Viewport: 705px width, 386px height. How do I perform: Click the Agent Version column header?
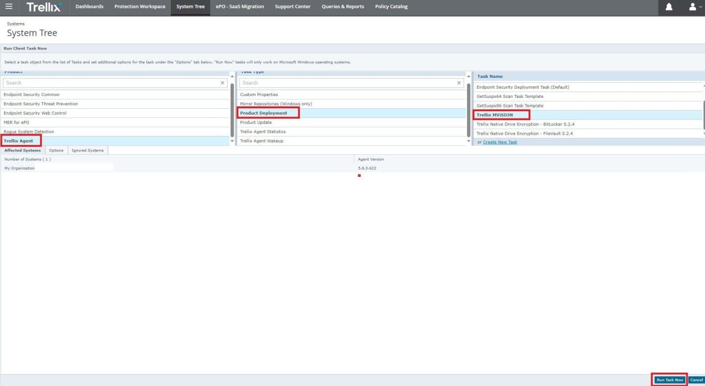pyautogui.click(x=371, y=159)
